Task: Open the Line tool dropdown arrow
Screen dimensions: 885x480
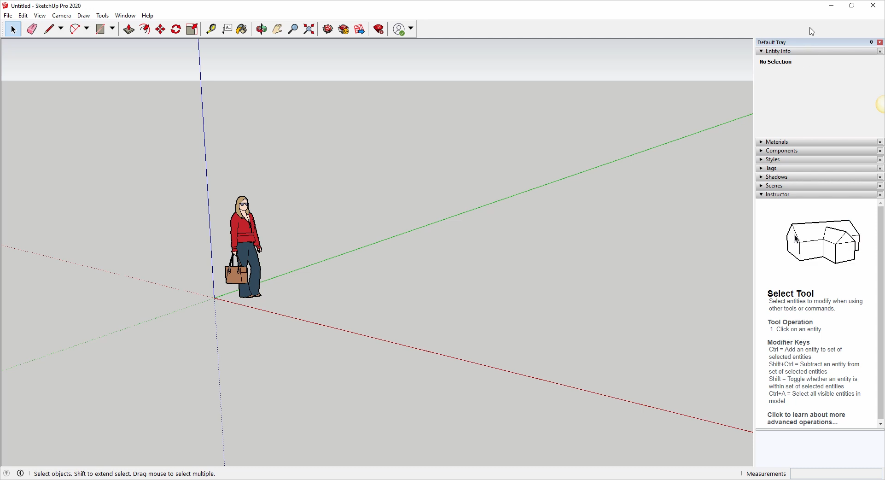Action: point(61,29)
